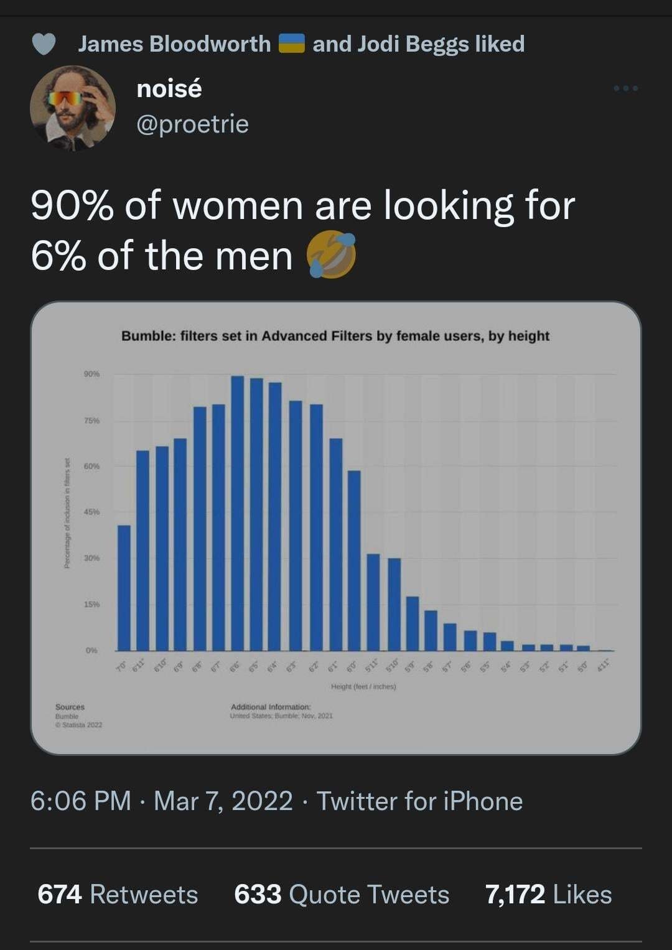Select the 7'0" bar in chart
The image size is (672, 950).
point(124,588)
